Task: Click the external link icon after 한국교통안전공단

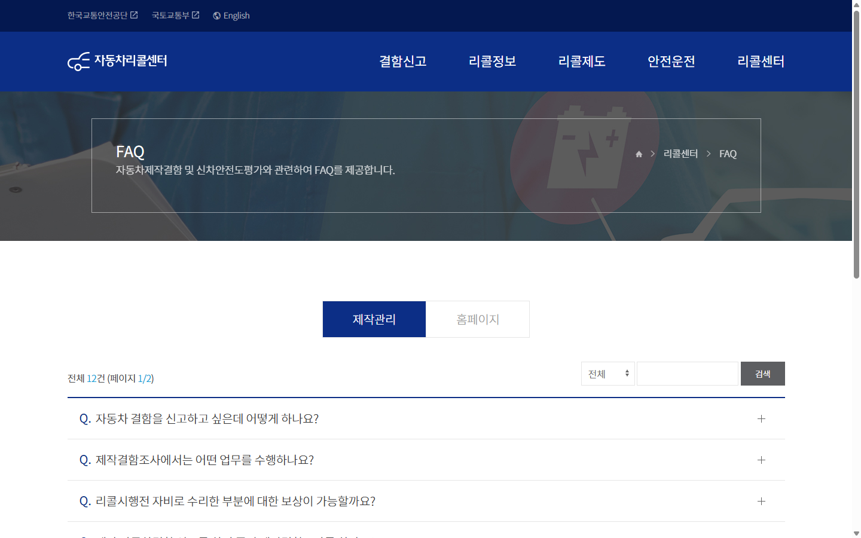Action: click(134, 15)
